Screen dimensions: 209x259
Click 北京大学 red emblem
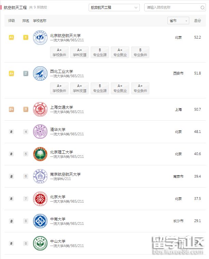coord(40,199)
